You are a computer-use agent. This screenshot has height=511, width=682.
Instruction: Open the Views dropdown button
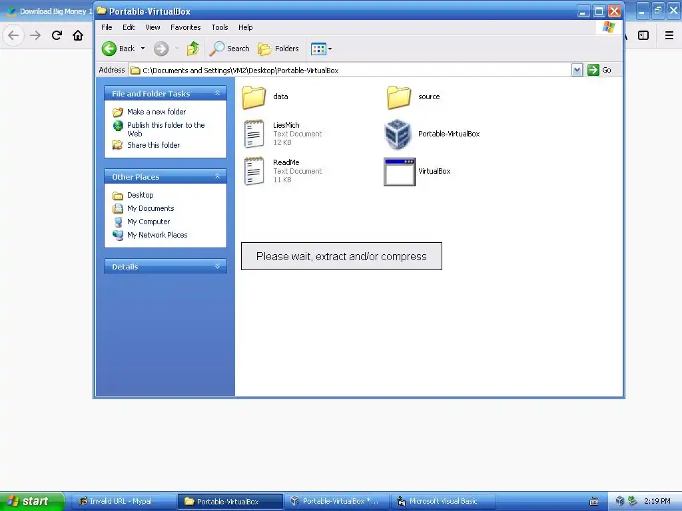click(322, 49)
